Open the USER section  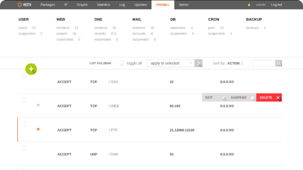pos(23,19)
